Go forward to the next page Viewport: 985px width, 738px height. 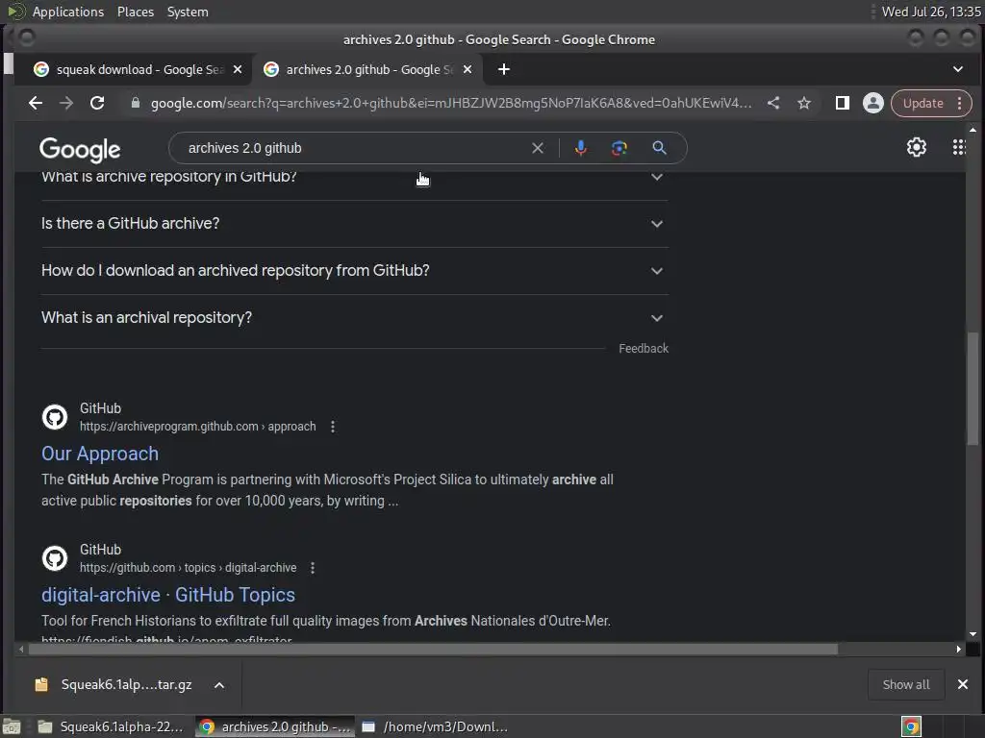click(x=66, y=103)
